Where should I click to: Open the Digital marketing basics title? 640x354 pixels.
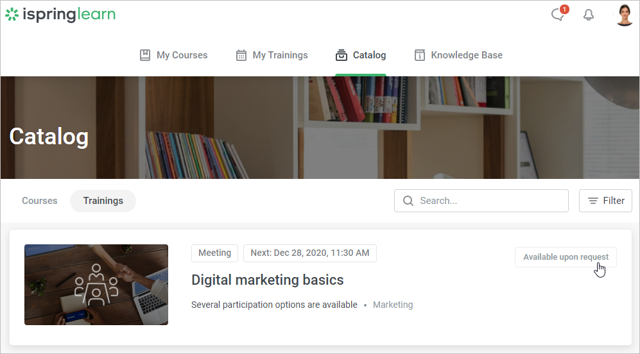pyautogui.click(x=268, y=280)
